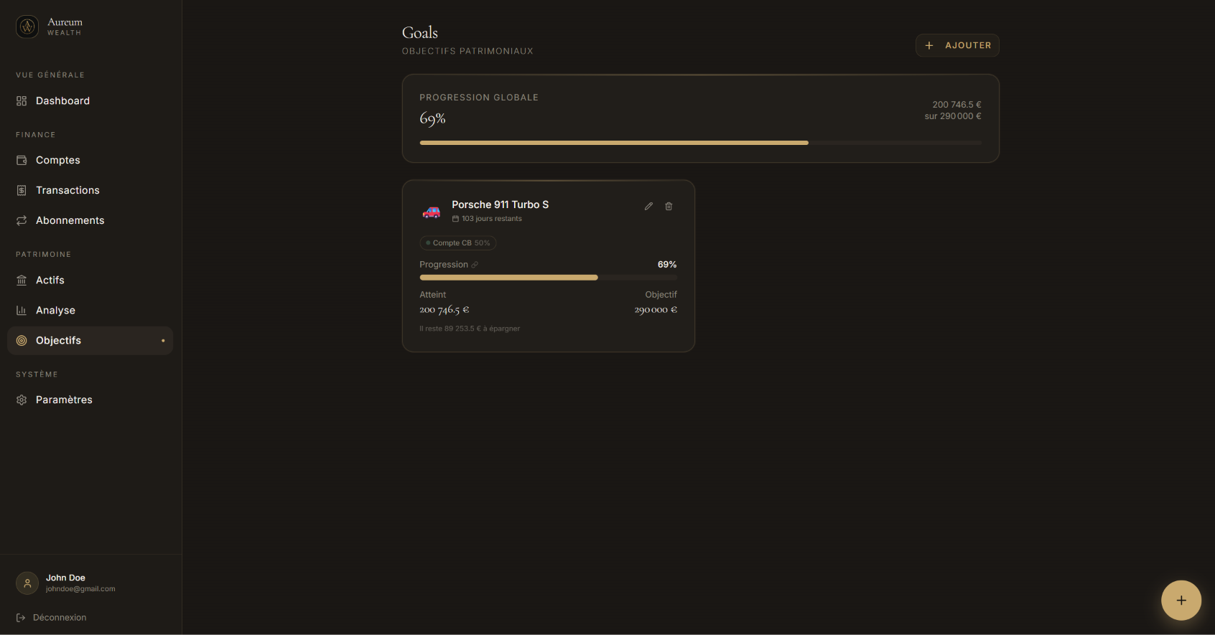The width and height of the screenshot is (1215, 635).
Task: Click the Abonnements repeat icon
Action: point(22,220)
